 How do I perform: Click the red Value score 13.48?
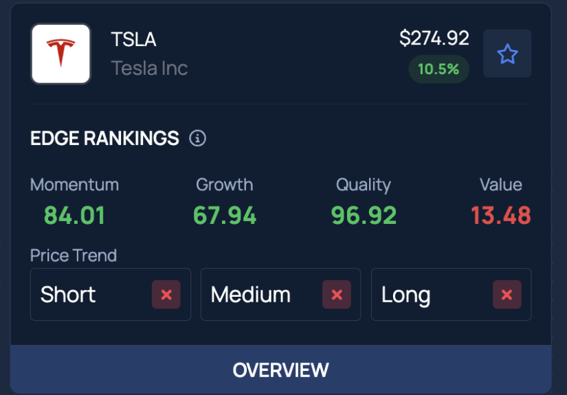(x=501, y=215)
